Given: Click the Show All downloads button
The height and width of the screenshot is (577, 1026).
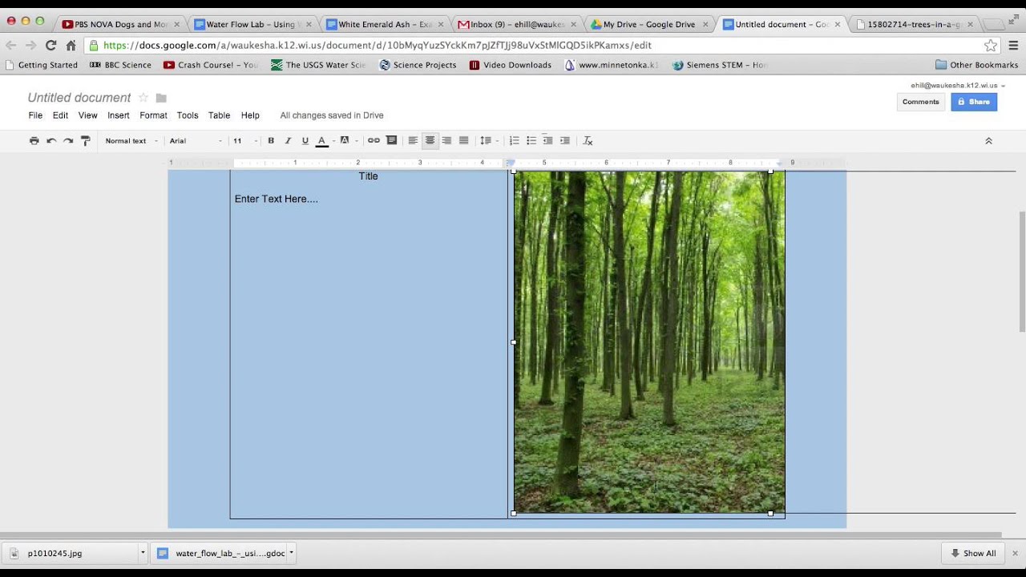Looking at the screenshot, I should pos(973,553).
